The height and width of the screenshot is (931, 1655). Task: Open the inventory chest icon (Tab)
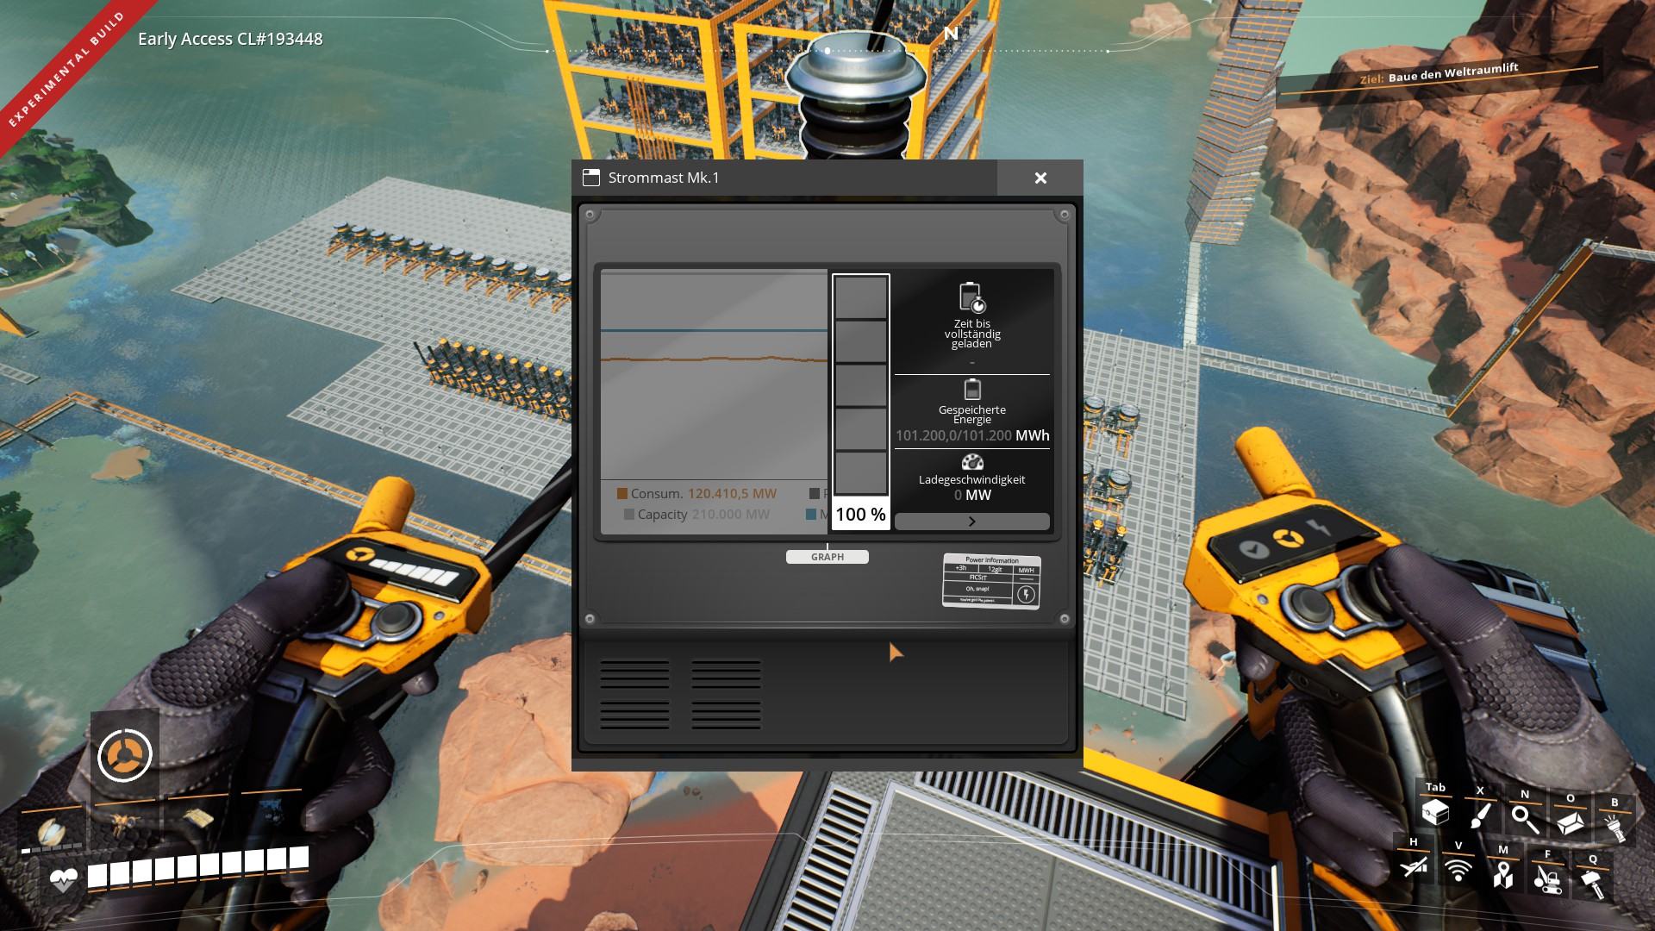[1435, 812]
